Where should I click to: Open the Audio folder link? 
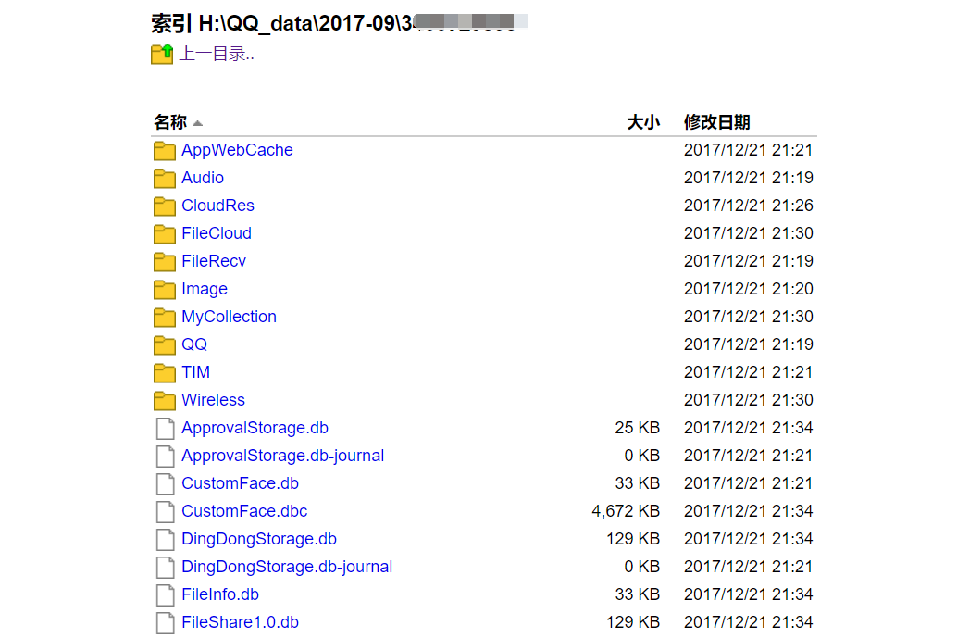coord(203,178)
